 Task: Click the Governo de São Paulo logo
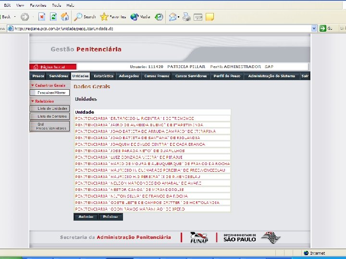(252, 237)
